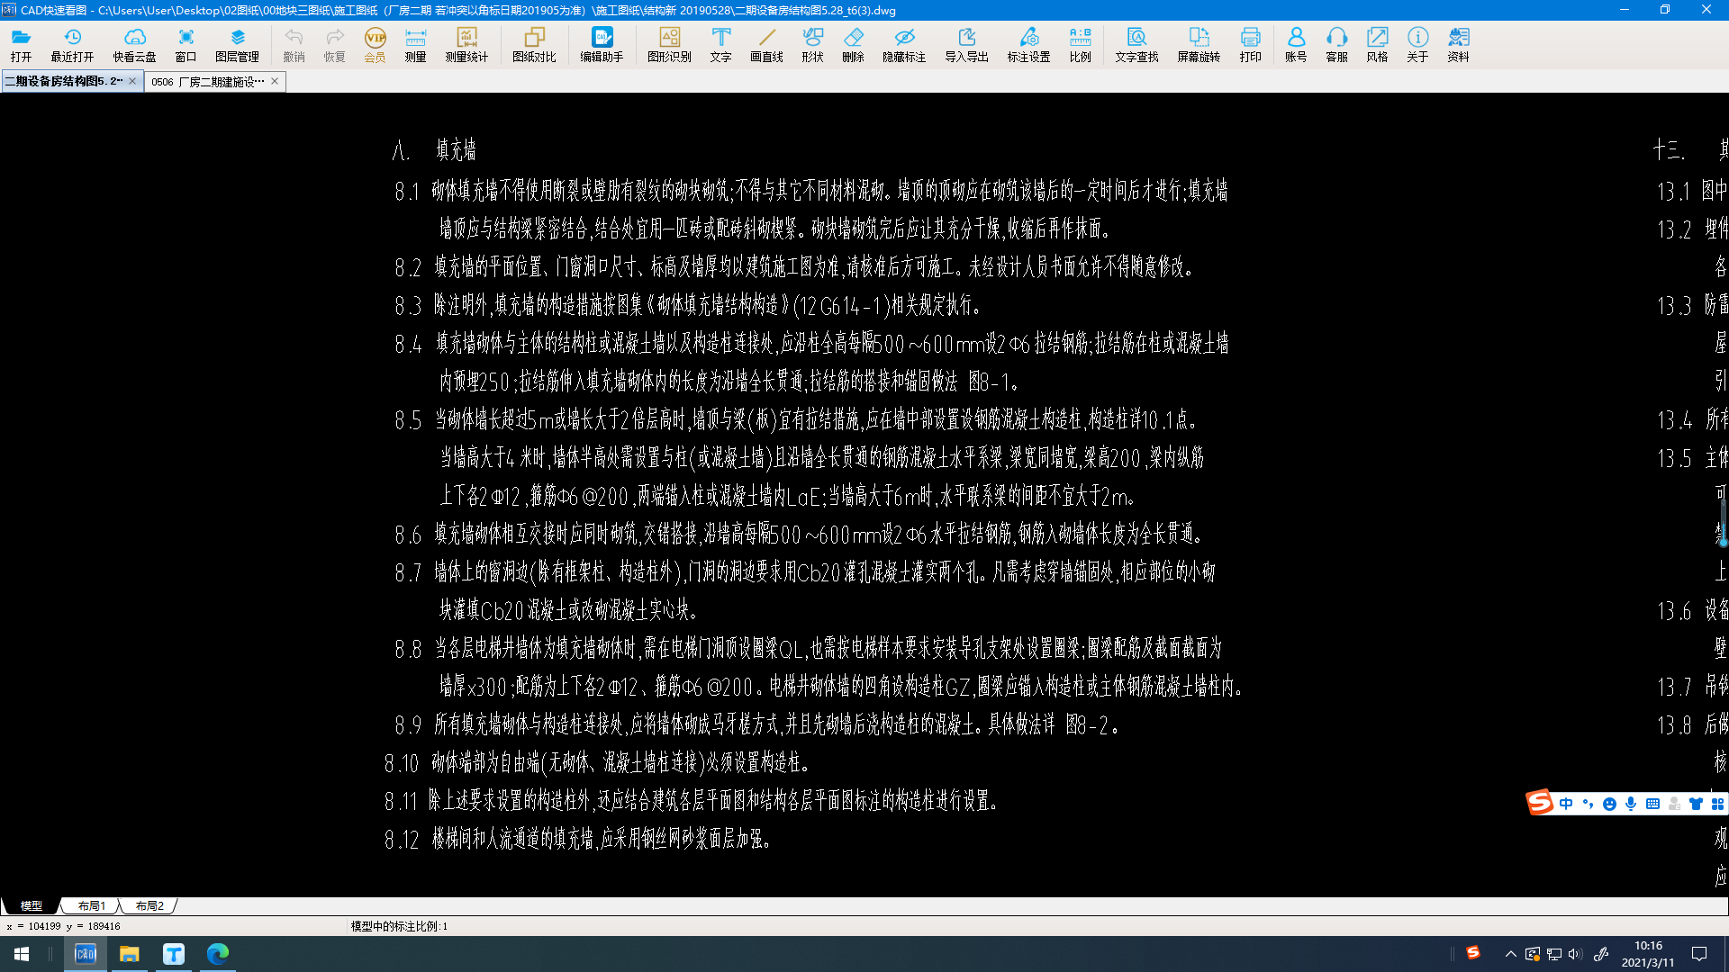Click the VIP 会员 icon

[x=374, y=44]
